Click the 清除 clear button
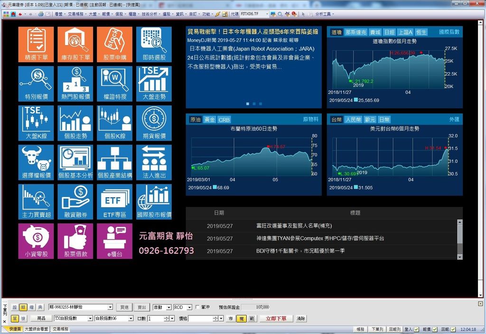This screenshot has height=334, width=486. pyautogui.click(x=300, y=318)
